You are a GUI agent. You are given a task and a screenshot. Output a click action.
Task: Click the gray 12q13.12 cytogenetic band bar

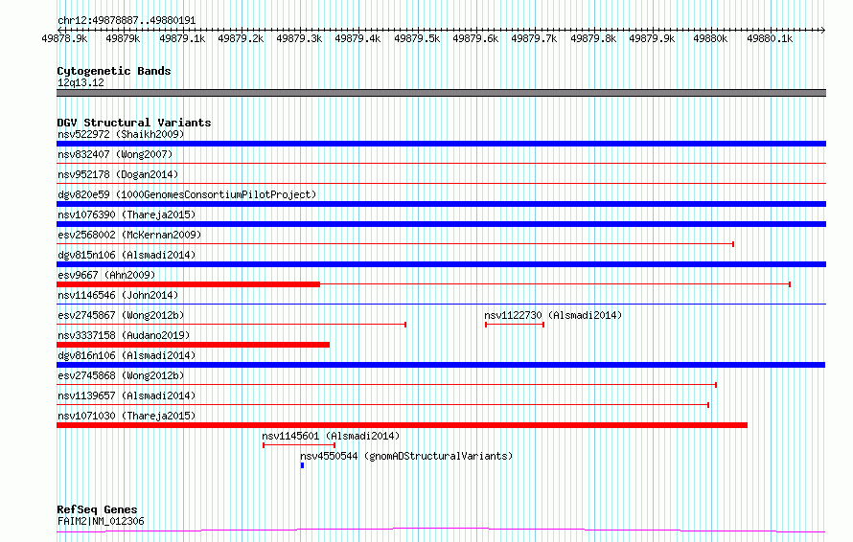click(x=441, y=93)
